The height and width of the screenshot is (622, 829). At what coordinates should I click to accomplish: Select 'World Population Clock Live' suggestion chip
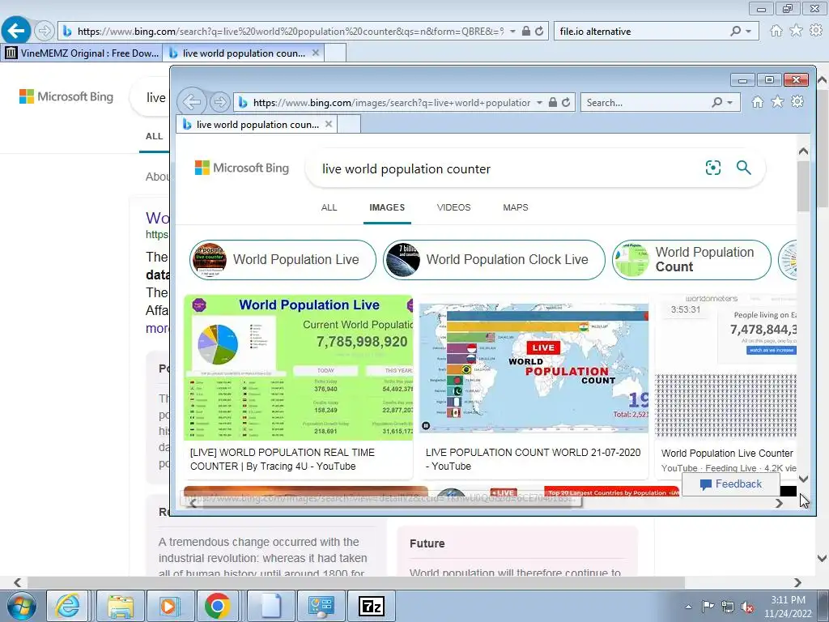point(494,260)
